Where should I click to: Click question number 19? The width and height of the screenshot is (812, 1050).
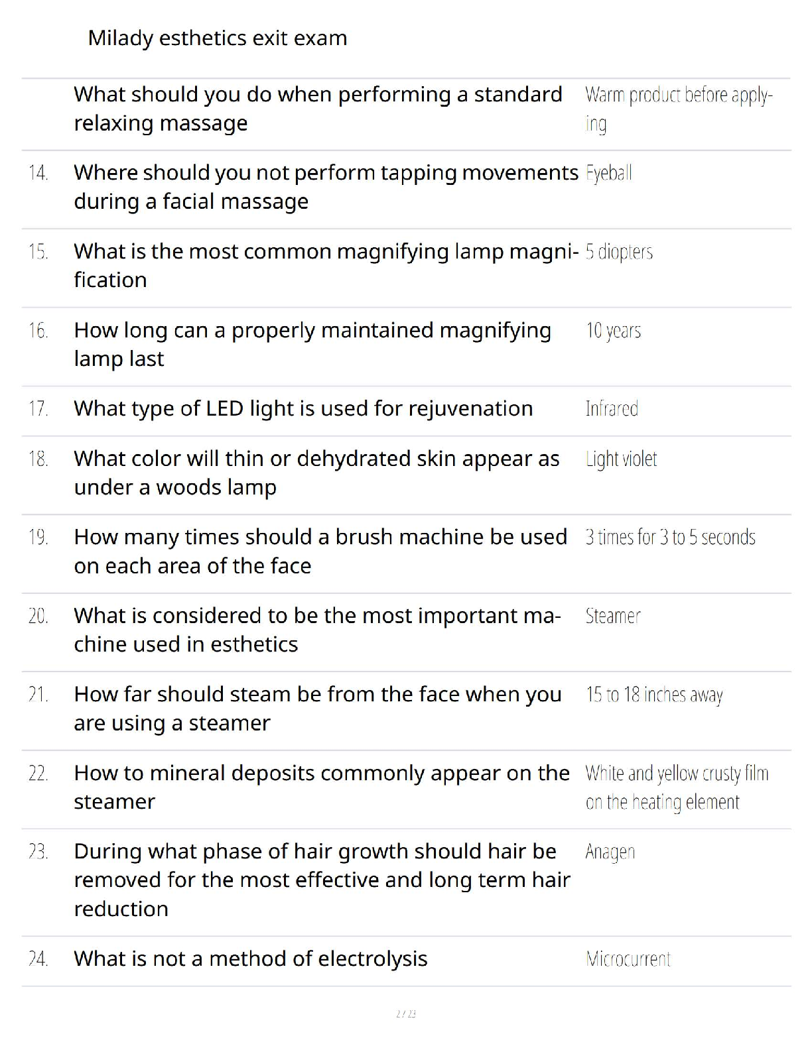coord(38,537)
